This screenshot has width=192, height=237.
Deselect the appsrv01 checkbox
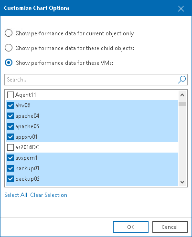click(x=11, y=137)
